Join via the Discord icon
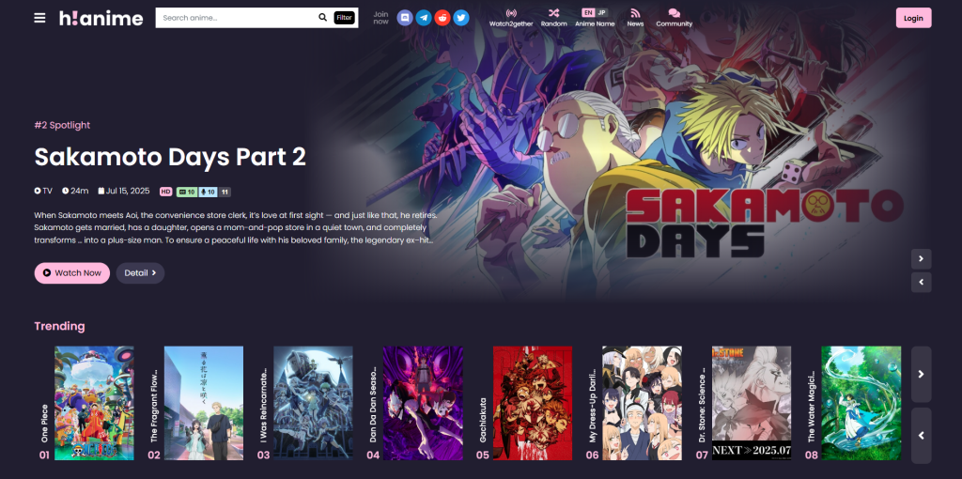The height and width of the screenshot is (479, 962). point(405,18)
